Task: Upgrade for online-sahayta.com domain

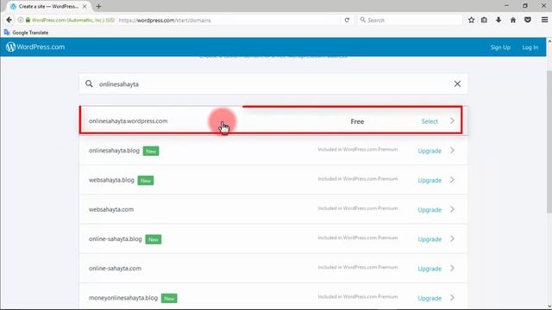Action: pos(430,269)
